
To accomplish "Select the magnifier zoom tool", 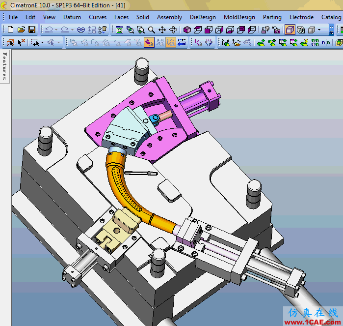I will pos(151,30).
